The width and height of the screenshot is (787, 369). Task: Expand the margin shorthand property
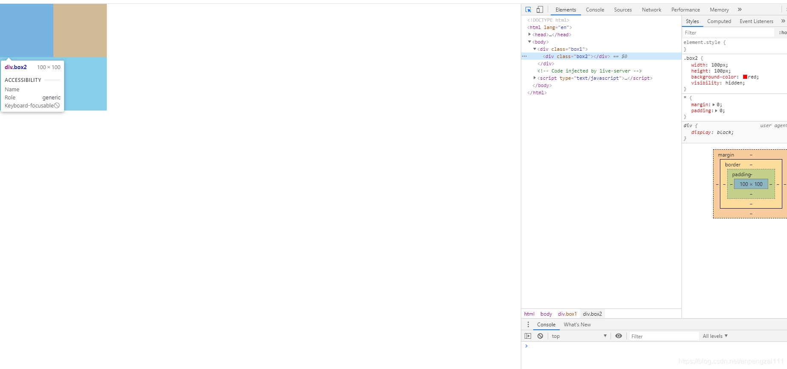point(714,105)
